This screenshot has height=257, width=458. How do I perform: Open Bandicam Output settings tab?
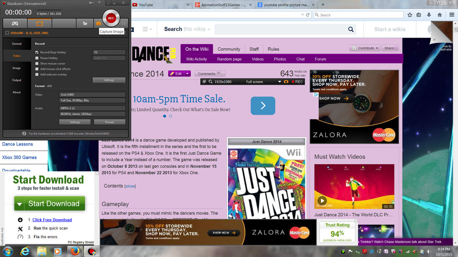pos(17,80)
